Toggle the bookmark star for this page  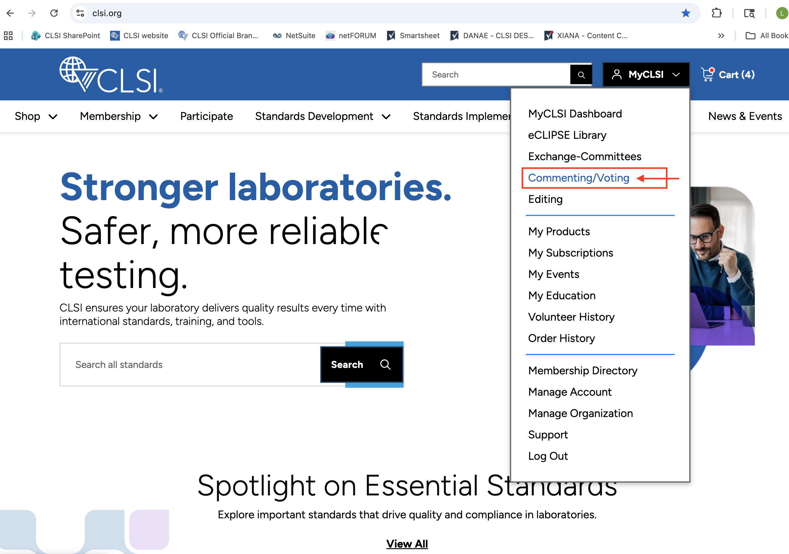[x=686, y=13]
